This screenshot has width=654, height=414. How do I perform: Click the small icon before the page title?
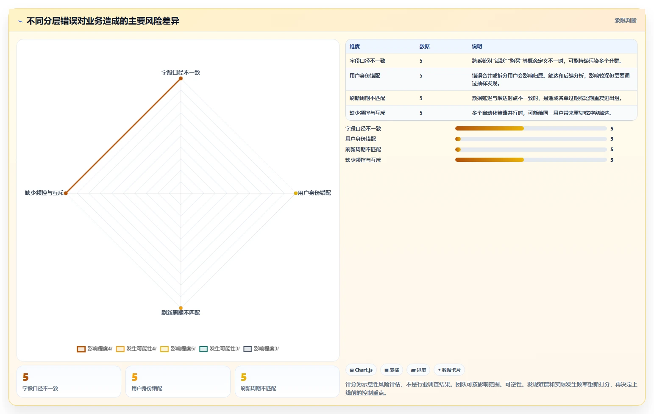20,21
